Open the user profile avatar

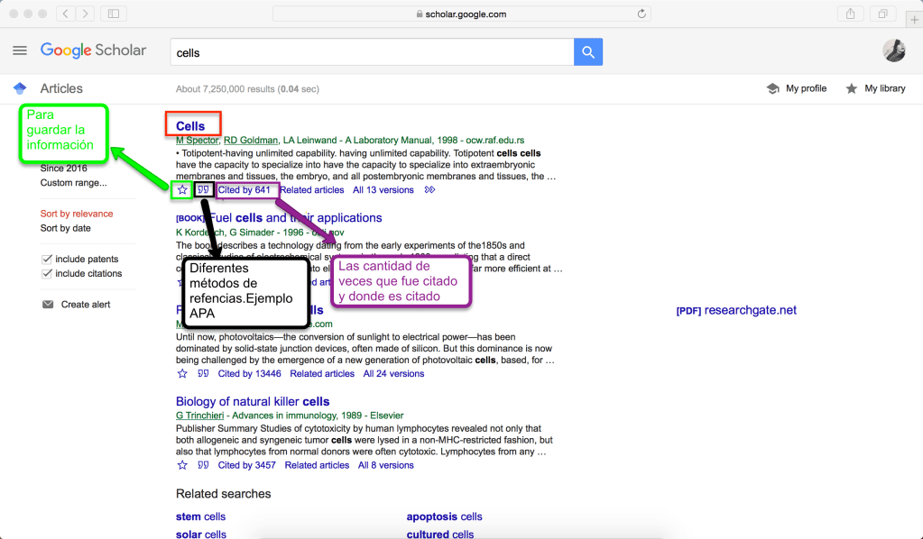[893, 51]
